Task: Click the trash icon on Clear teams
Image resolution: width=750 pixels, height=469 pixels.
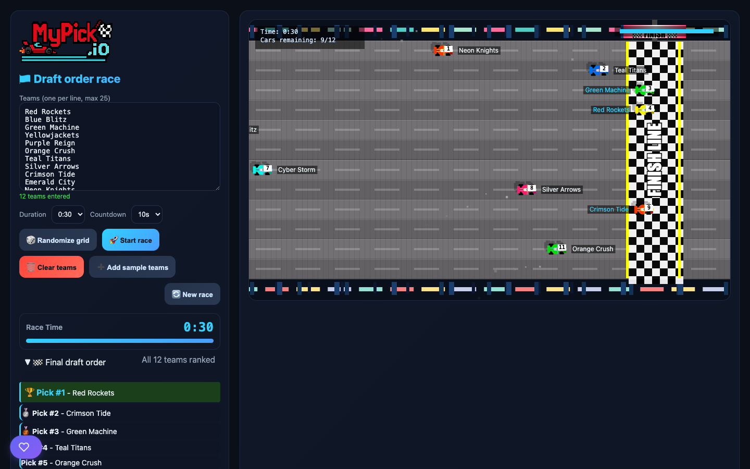Action: coord(30,267)
